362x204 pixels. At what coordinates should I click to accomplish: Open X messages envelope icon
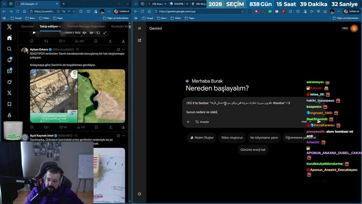point(9,71)
